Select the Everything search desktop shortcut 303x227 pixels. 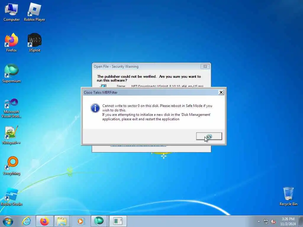tap(12, 166)
